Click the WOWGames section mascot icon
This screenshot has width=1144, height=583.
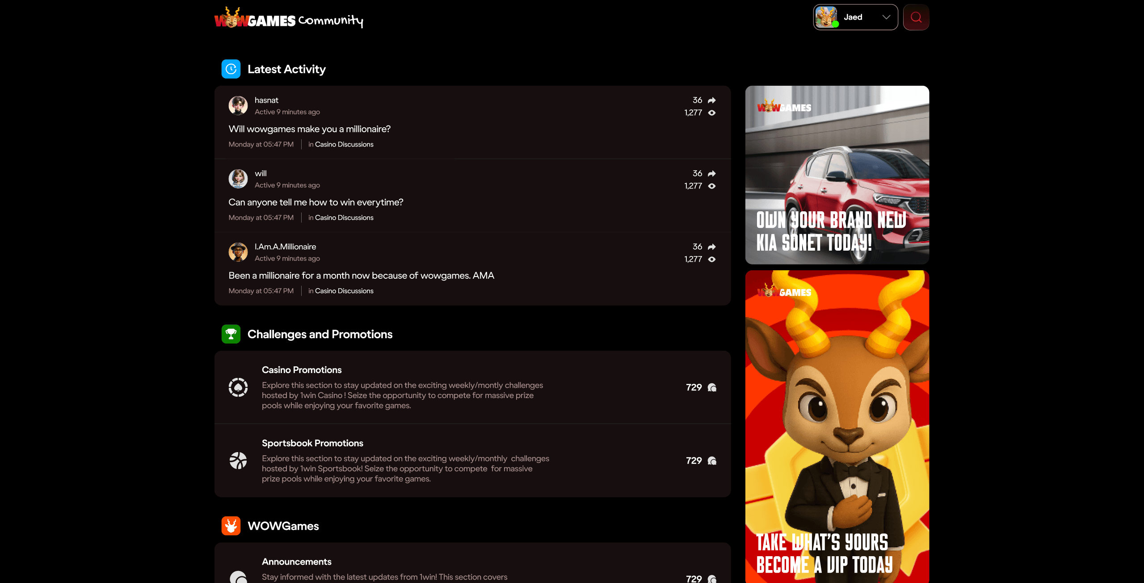(231, 526)
